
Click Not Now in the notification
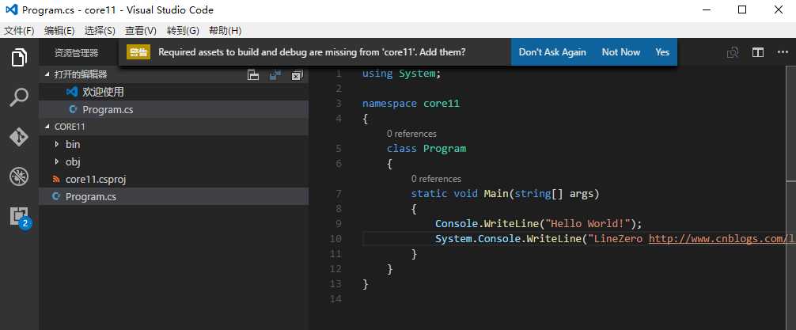[621, 52]
